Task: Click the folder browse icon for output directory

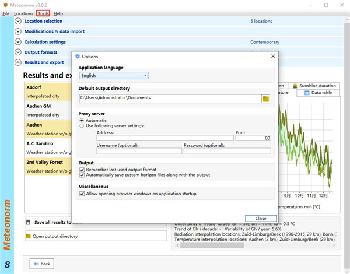Action: click(x=265, y=99)
